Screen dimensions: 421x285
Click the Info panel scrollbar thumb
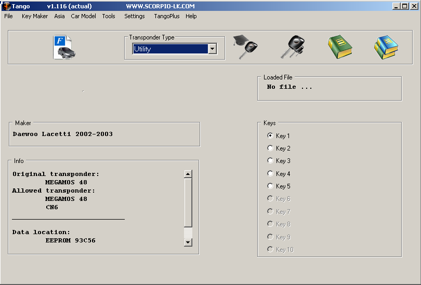(x=188, y=202)
